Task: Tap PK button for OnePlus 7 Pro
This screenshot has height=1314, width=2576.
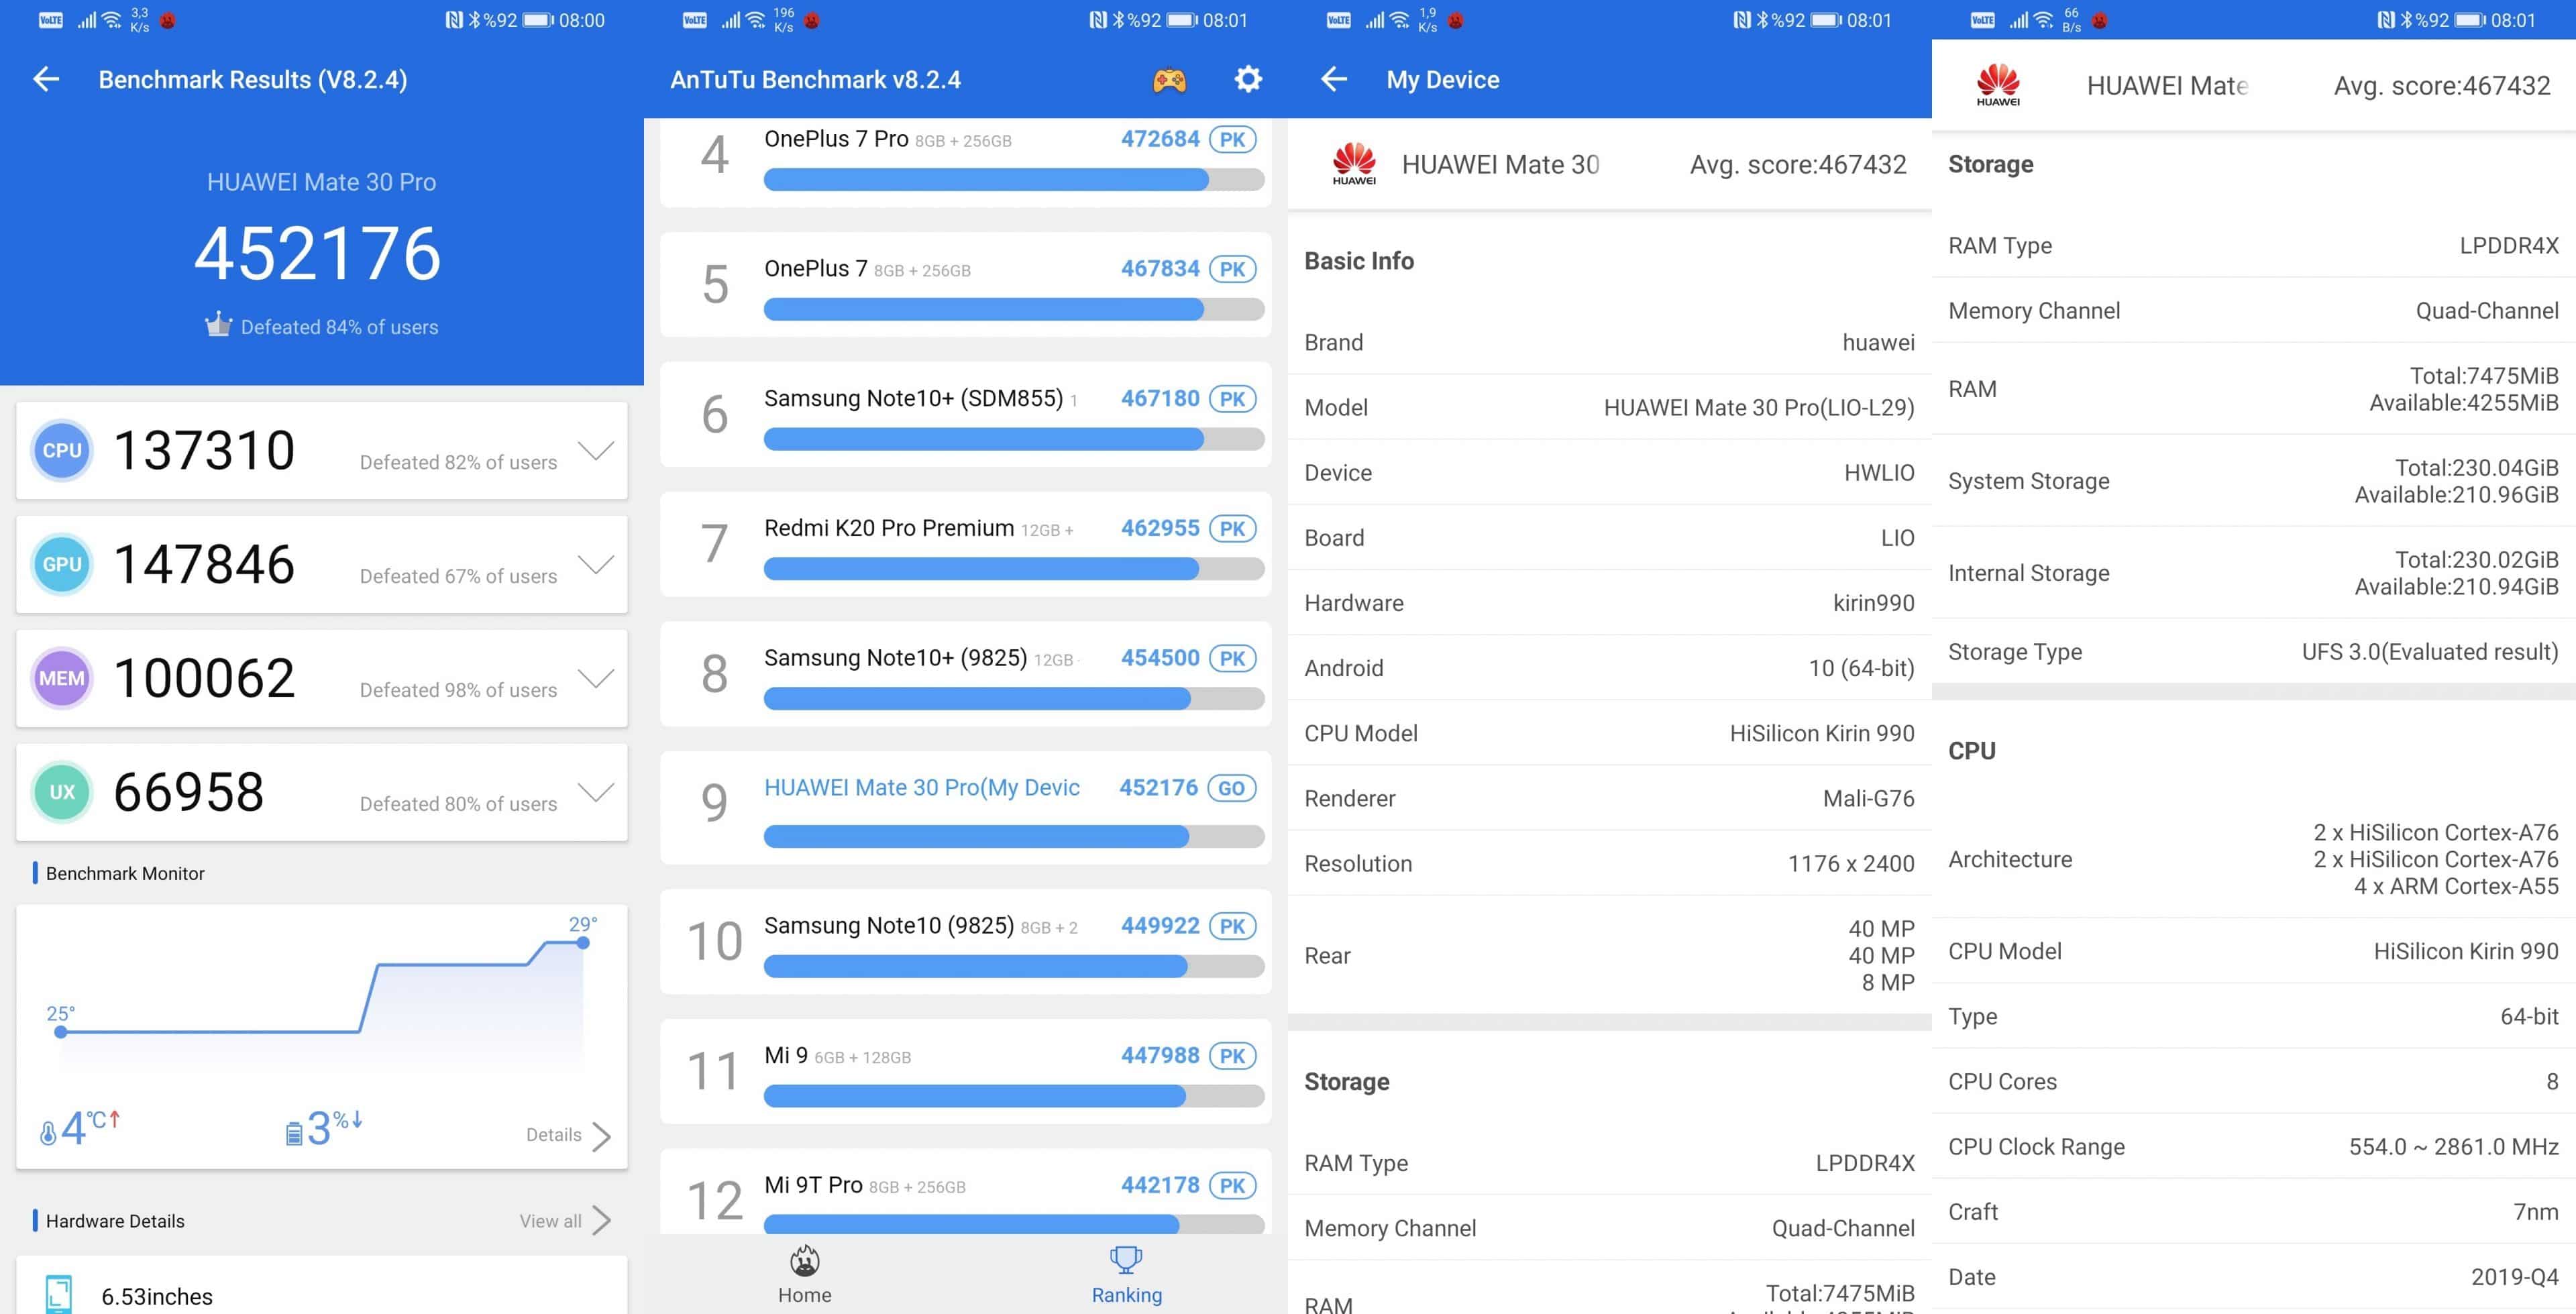Action: (x=1232, y=139)
